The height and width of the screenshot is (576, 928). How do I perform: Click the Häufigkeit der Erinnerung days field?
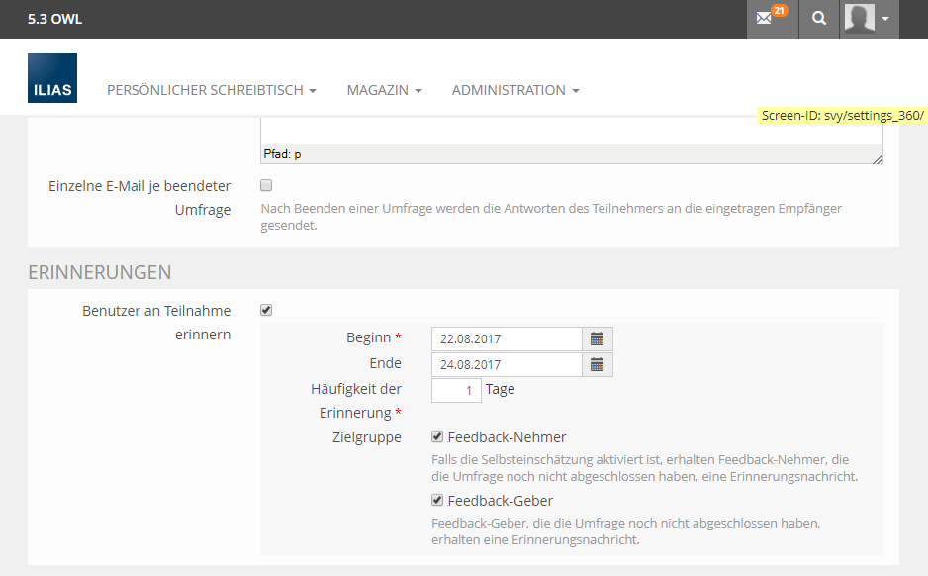456,390
